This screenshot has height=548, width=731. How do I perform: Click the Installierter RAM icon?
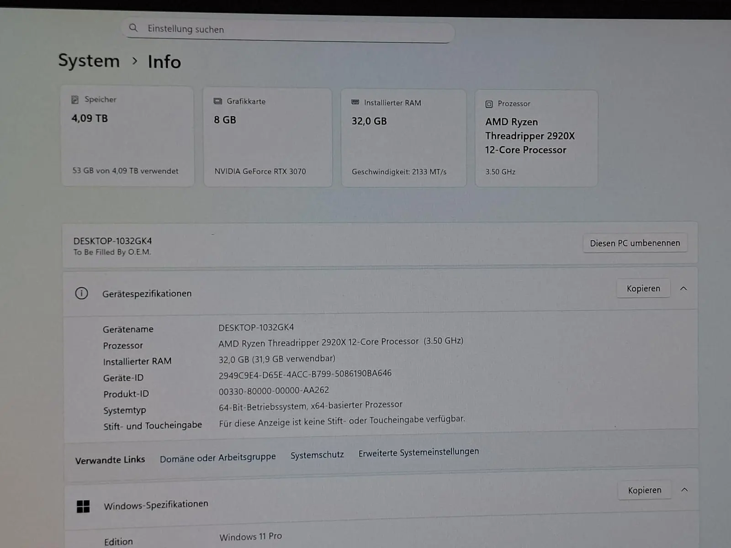pos(355,102)
